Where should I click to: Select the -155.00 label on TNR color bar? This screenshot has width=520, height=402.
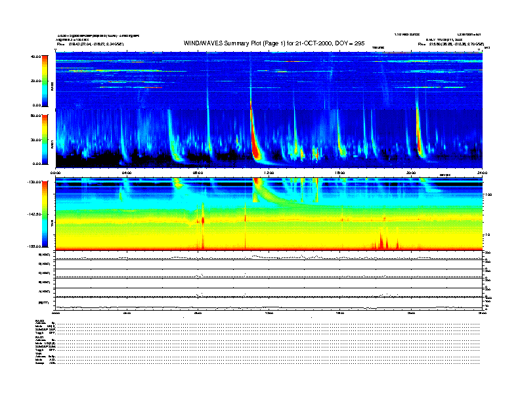click(34, 246)
